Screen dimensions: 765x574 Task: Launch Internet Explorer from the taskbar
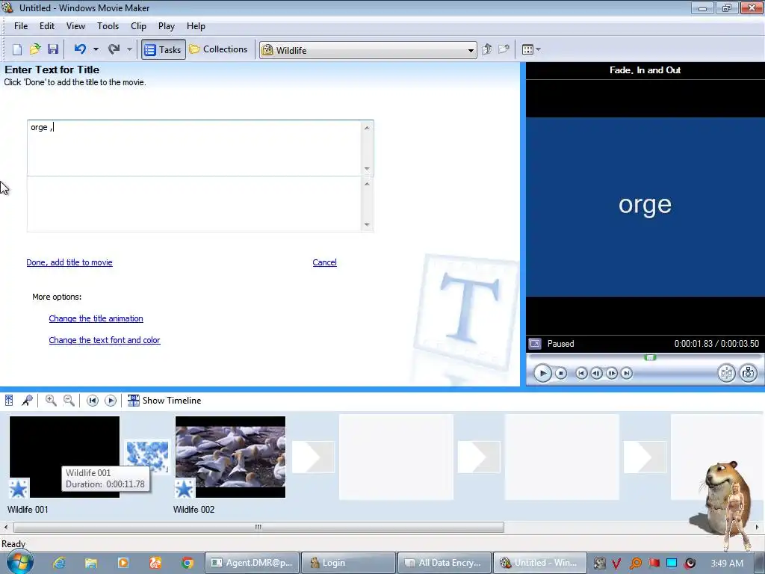59,563
